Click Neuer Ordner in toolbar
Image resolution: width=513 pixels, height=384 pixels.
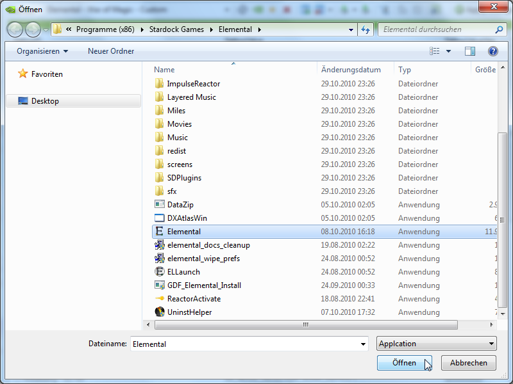pyautogui.click(x=111, y=51)
